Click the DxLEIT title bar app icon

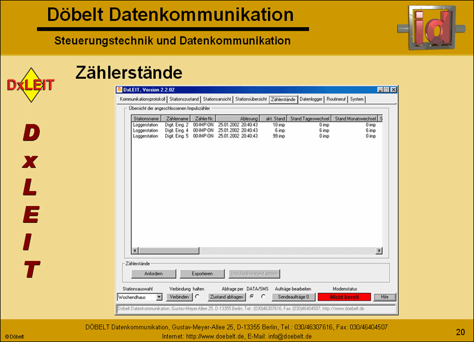[120, 89]
